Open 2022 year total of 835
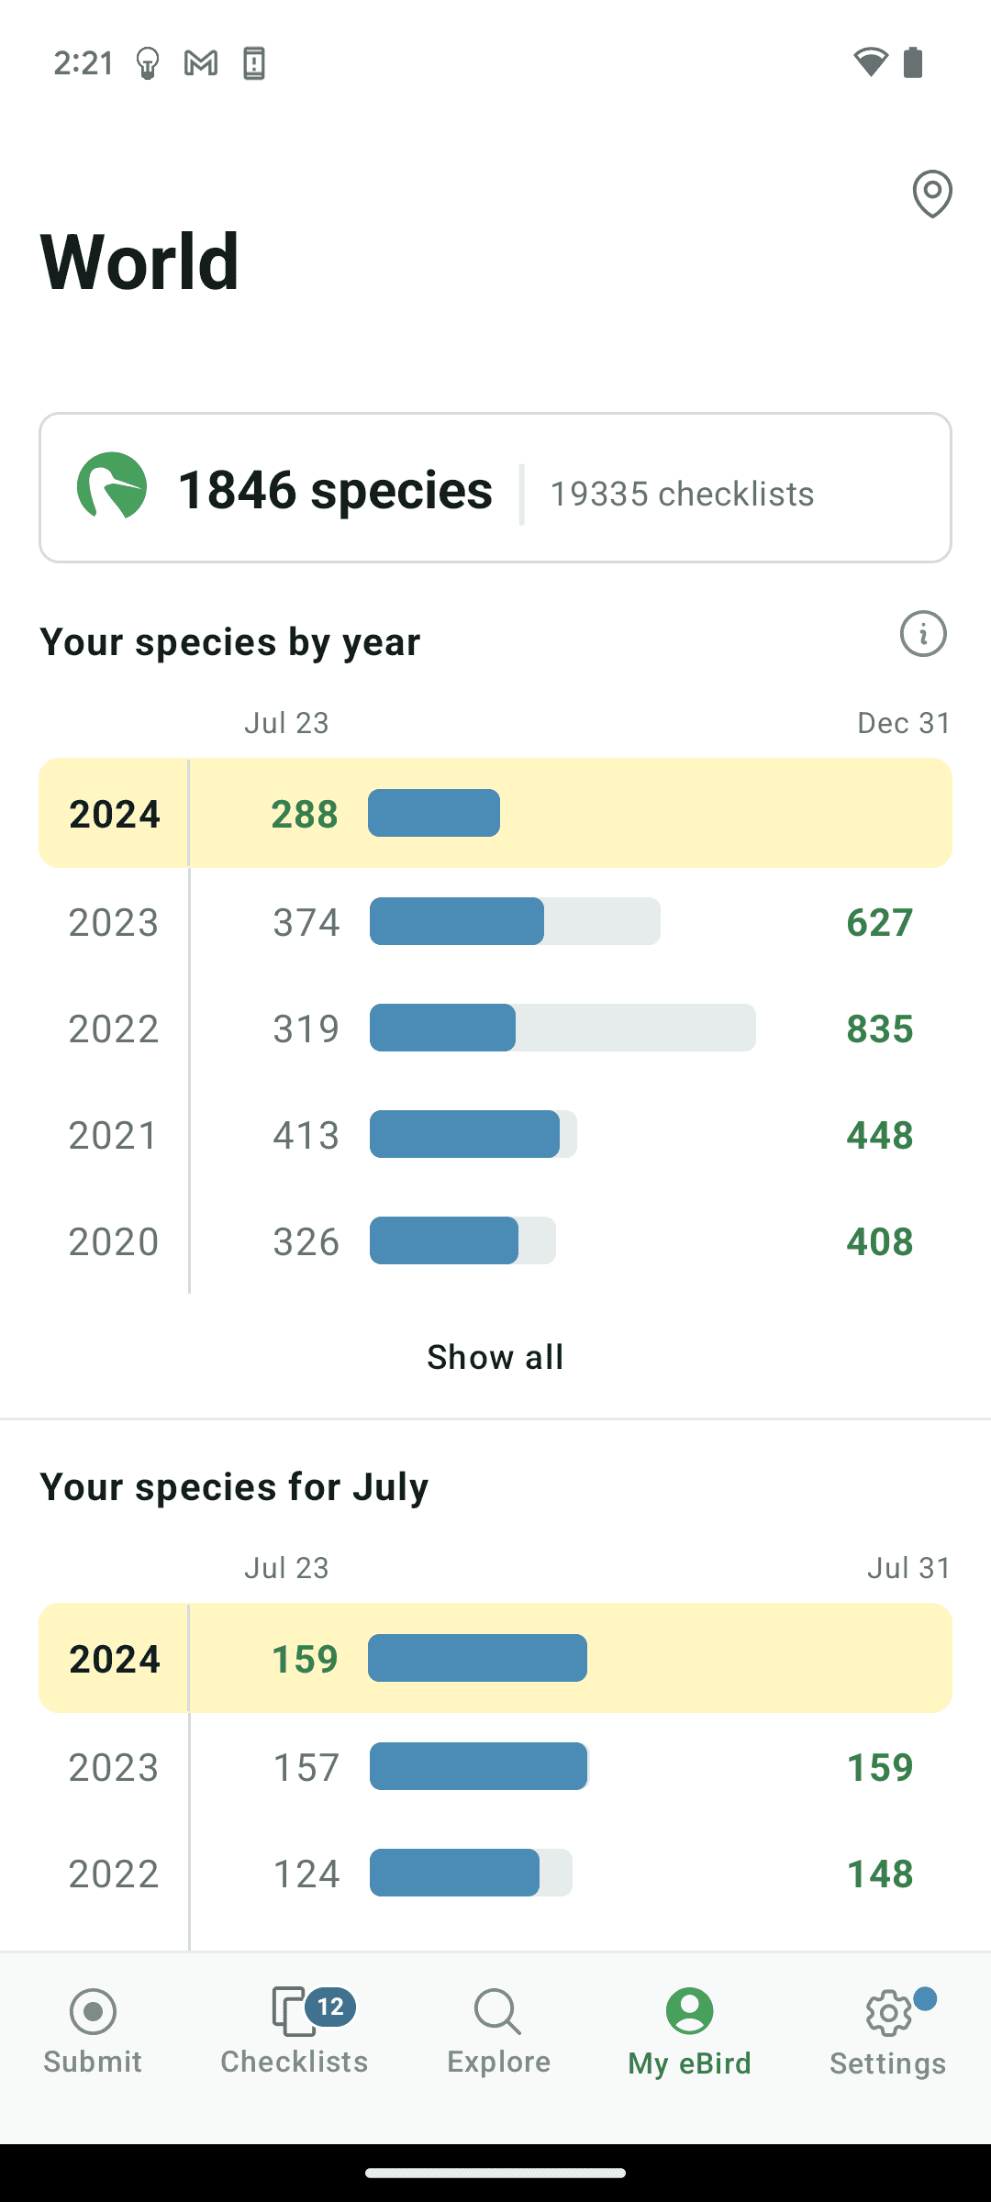 879,1029
